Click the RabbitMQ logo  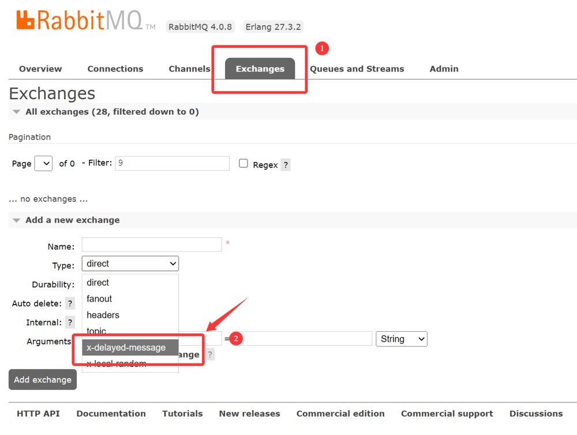tap(86, 20)
